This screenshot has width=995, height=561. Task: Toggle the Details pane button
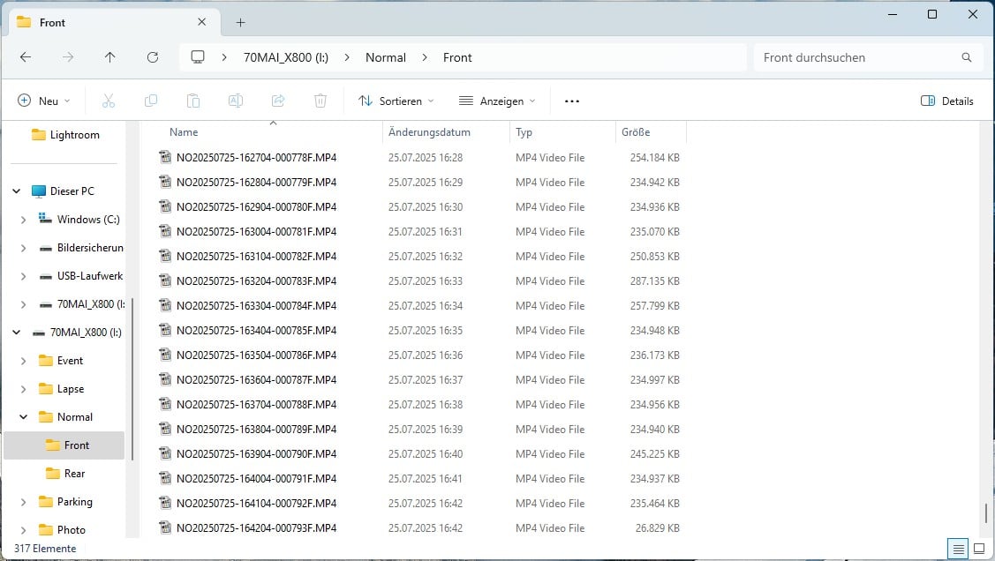pos(947,101)
